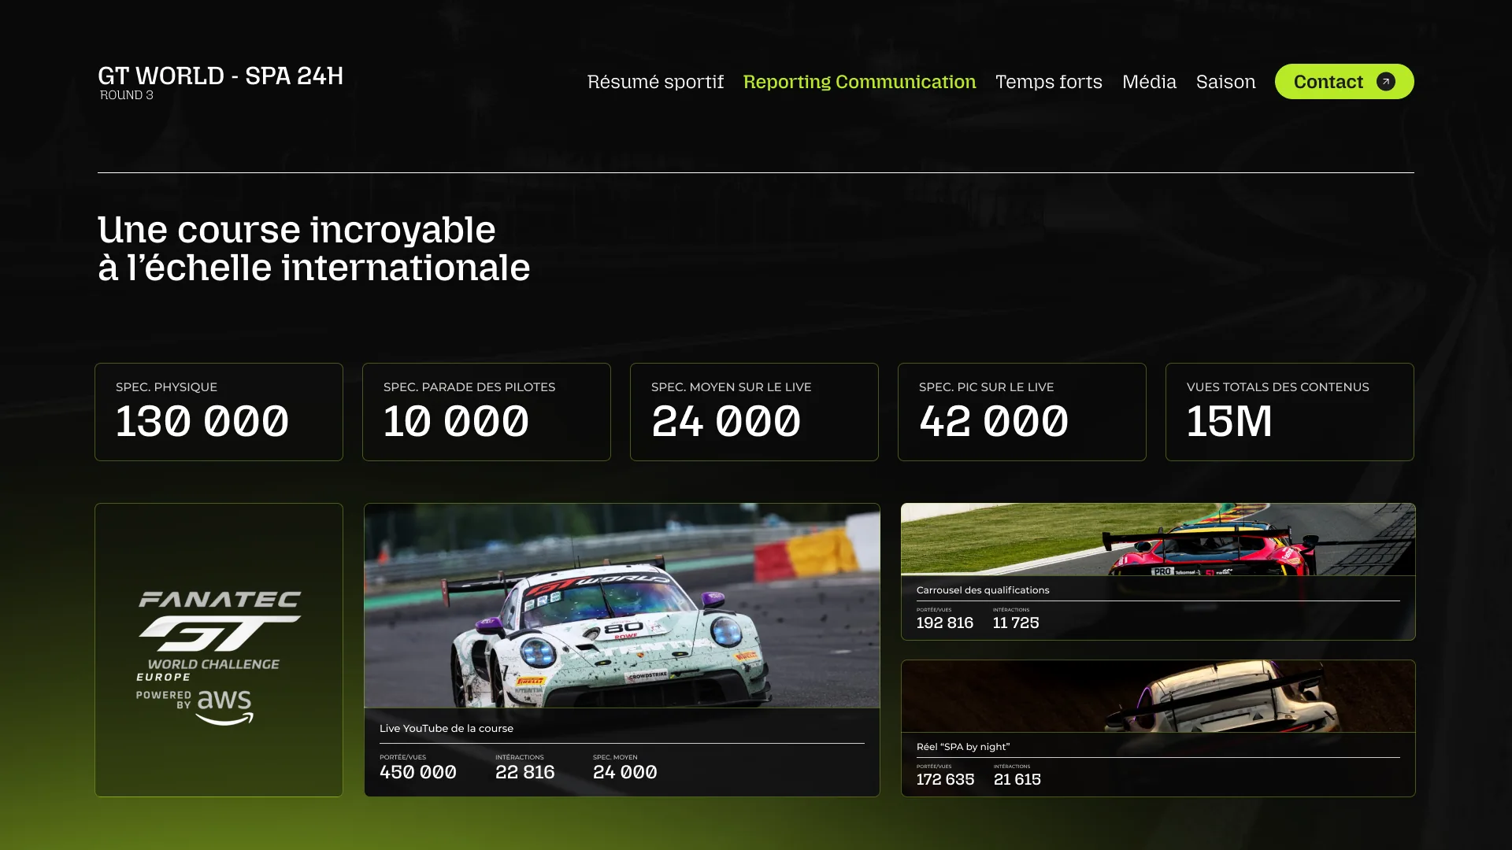The image size is (1512, 850).
Task: Click the 130 000 spectators figure
Action: (202, 421)
